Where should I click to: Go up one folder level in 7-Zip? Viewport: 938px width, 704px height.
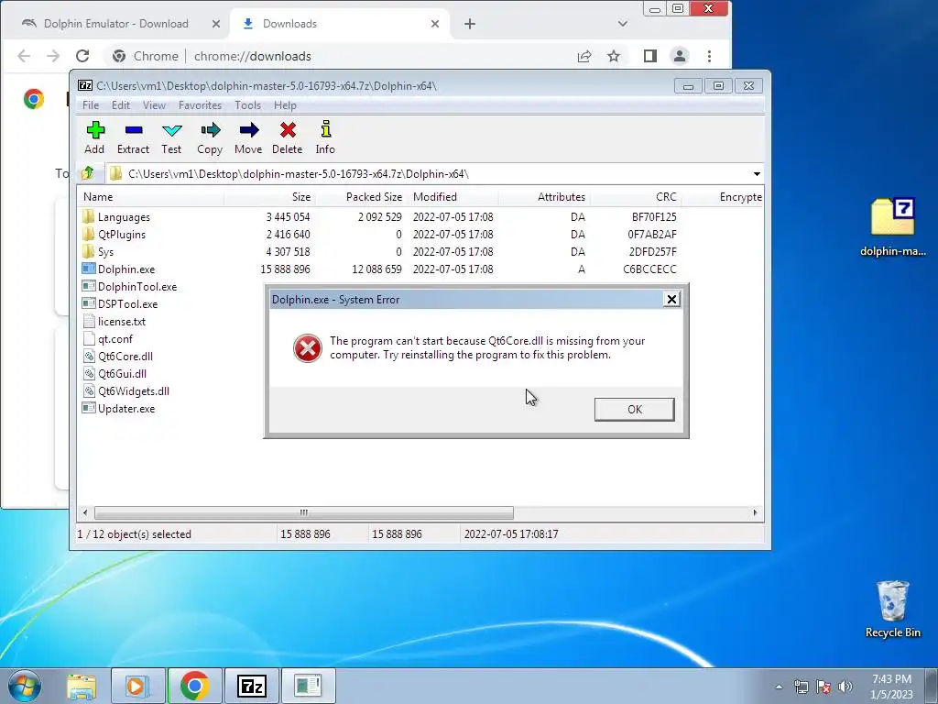point(88,173)
